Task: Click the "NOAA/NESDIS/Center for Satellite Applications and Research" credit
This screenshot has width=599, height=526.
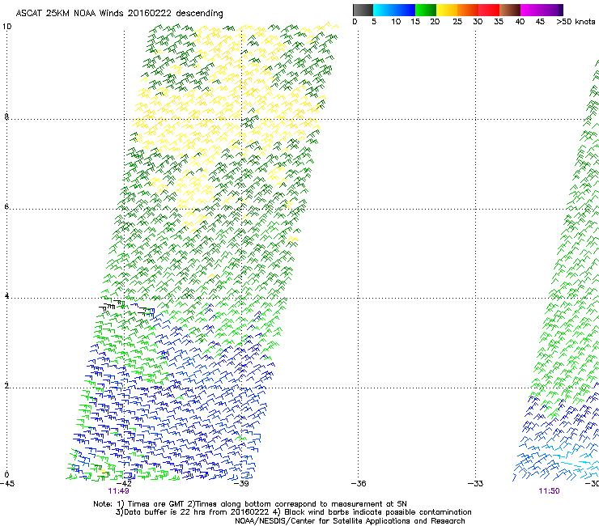Action: point(350,521)
